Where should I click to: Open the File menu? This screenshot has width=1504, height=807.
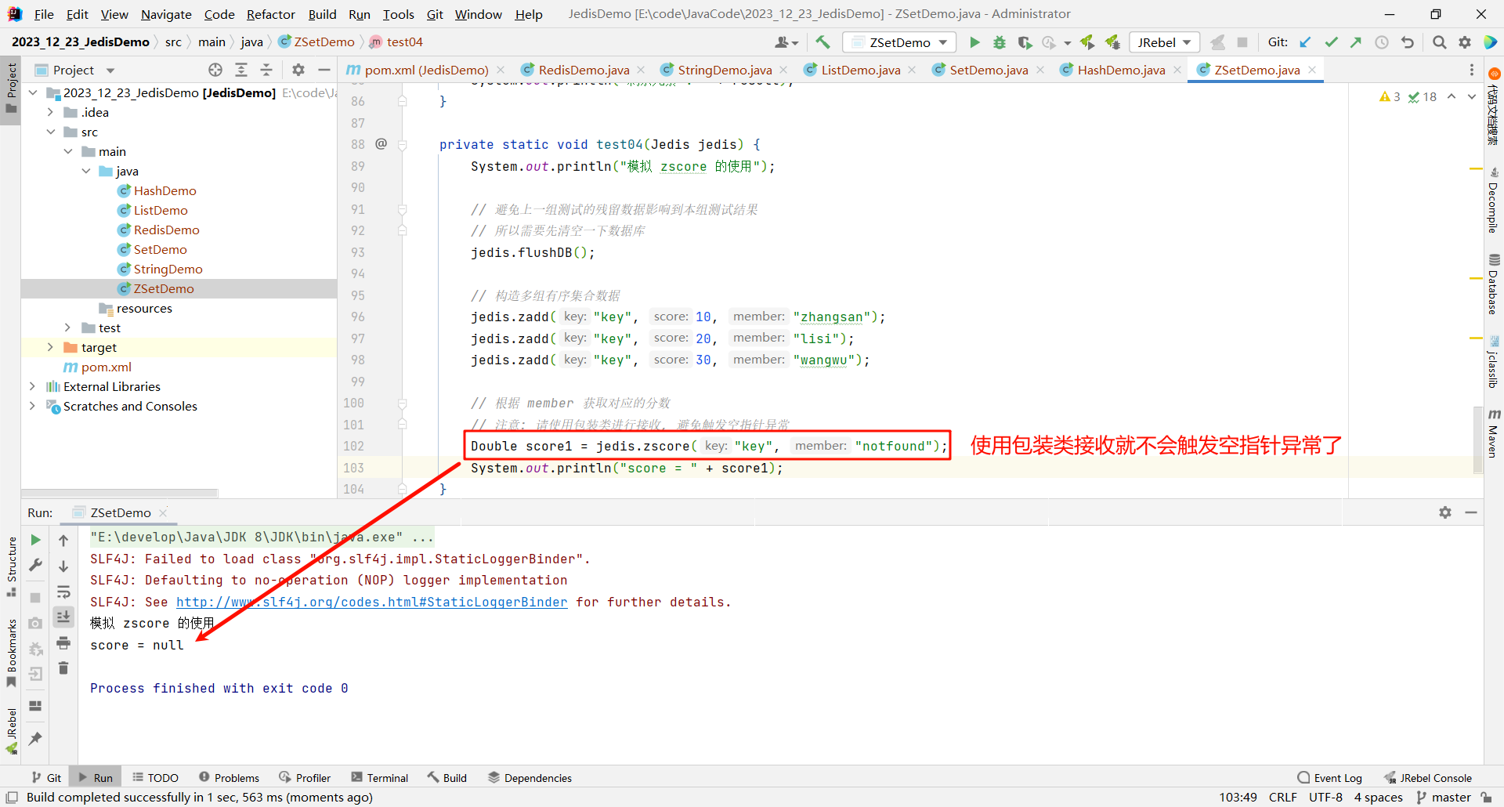tap(44, 14)
